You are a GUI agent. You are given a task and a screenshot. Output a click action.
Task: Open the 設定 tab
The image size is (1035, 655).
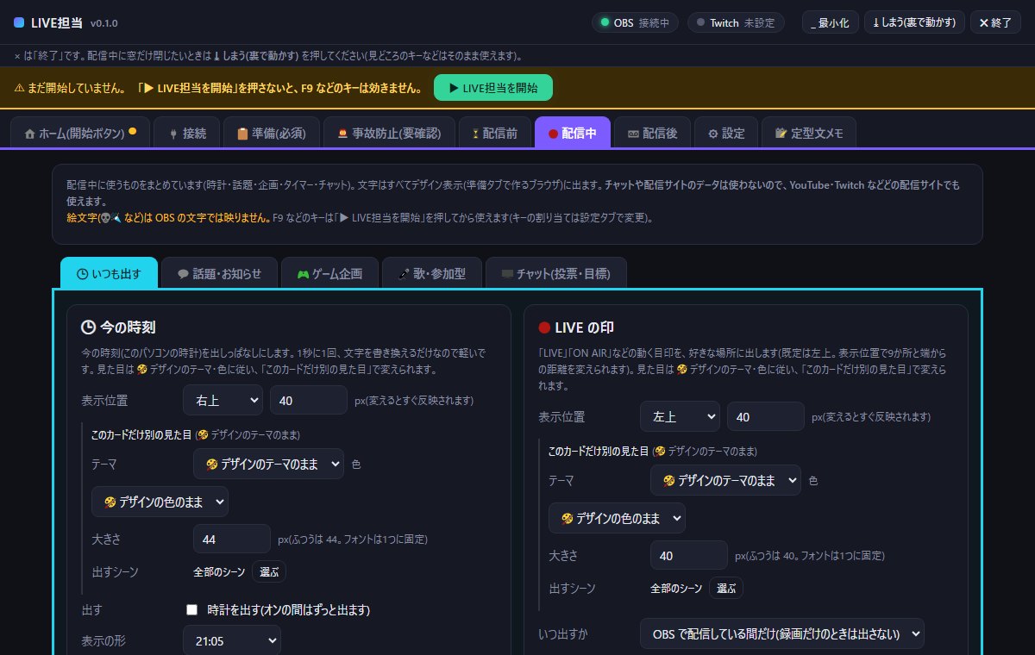tap(726, 134)
